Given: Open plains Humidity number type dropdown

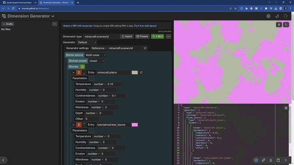Looking at the screenshot, I should pyautogui.click(x=95, y=90).
